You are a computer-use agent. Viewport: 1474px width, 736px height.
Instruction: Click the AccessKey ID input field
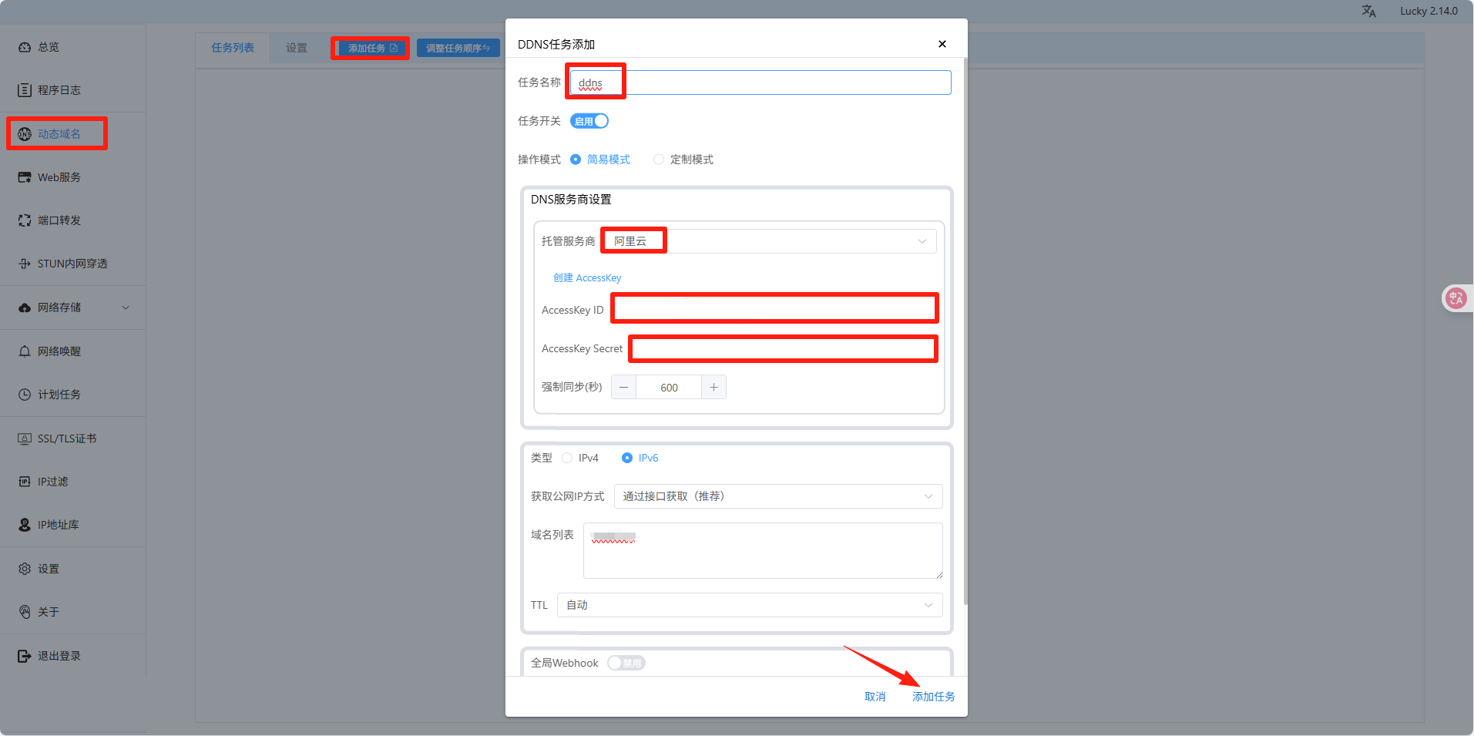click(774, 309)
